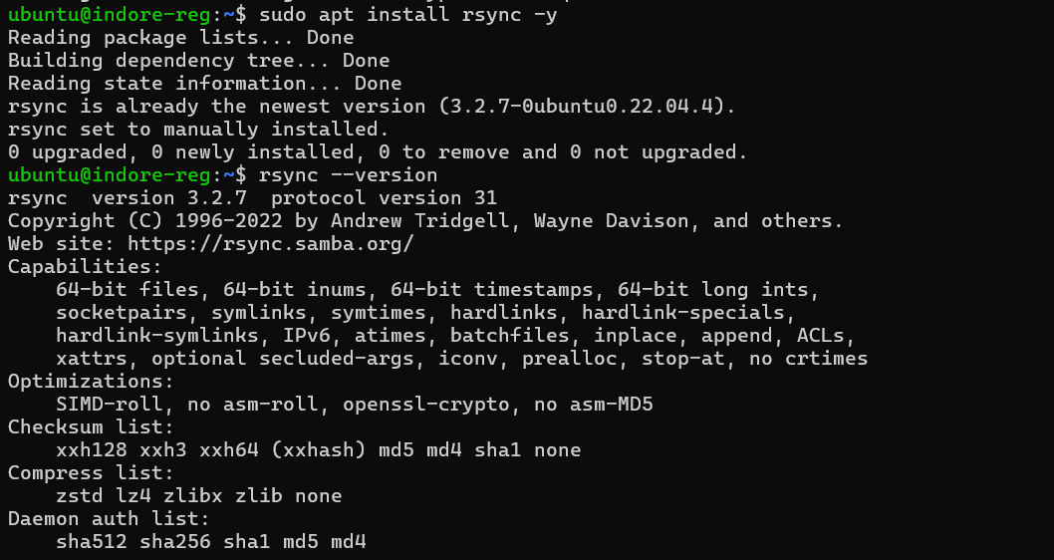Click the 'Optimizations:' heading
1054x560 pixels.
click(x=91, y=382)
